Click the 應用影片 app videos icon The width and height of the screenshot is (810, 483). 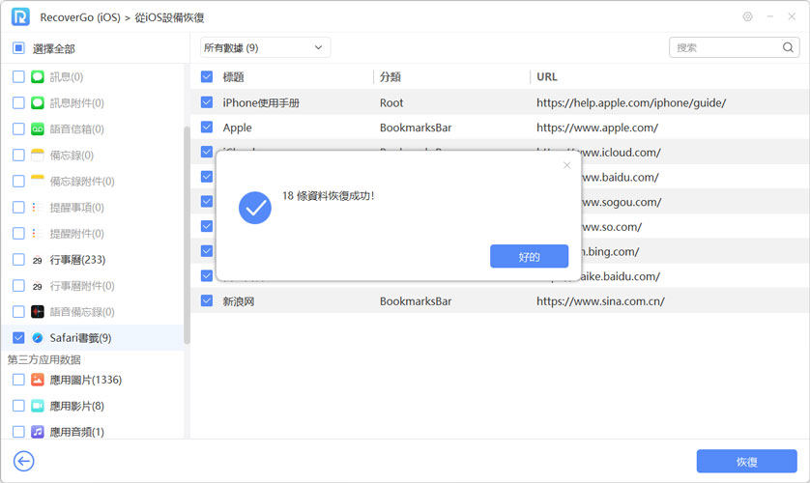(x=37, y=406)
